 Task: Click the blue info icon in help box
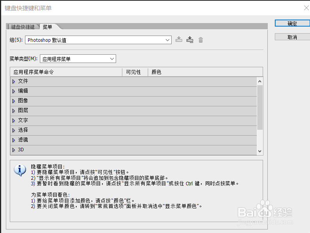20,170
